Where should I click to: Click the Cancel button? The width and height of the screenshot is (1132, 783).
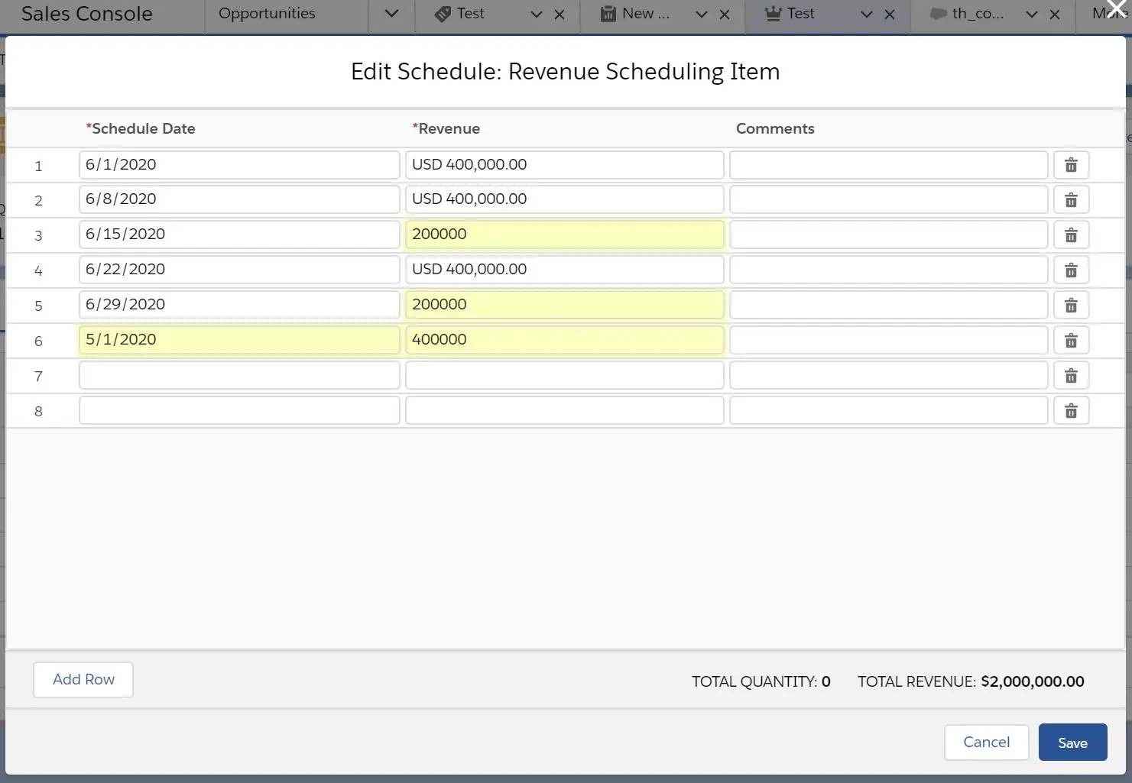[x=986, y=743]
